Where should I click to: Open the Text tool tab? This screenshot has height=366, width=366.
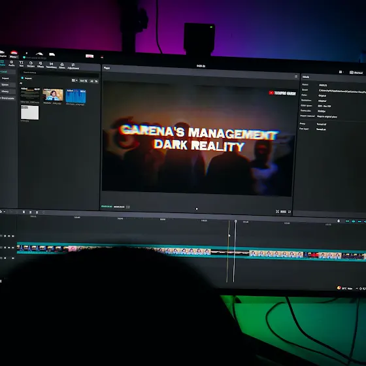(x=21, y=63)
